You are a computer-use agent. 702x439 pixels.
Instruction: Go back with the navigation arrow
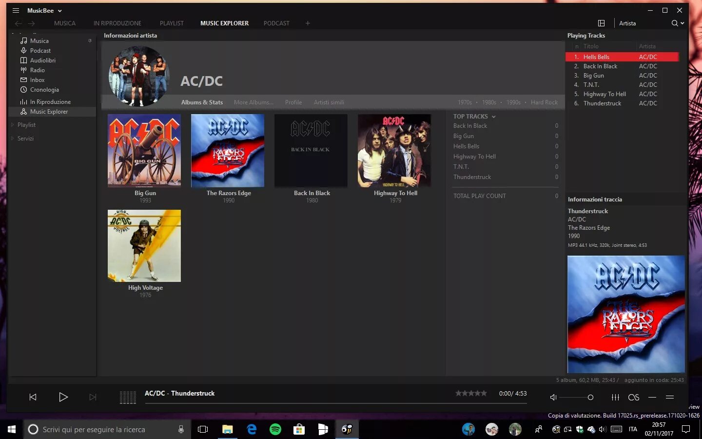(18, 23)
